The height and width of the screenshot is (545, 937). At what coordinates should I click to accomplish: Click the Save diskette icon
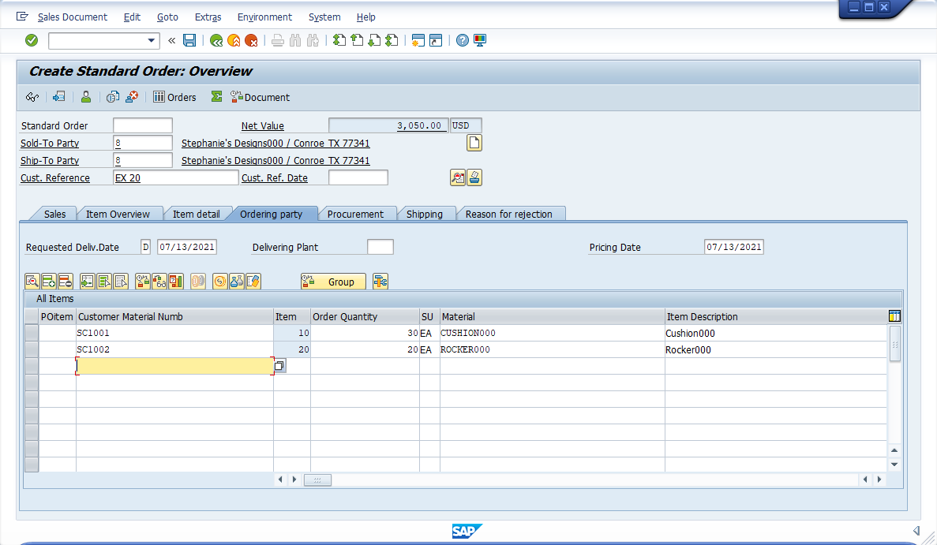tap(189, 40)
